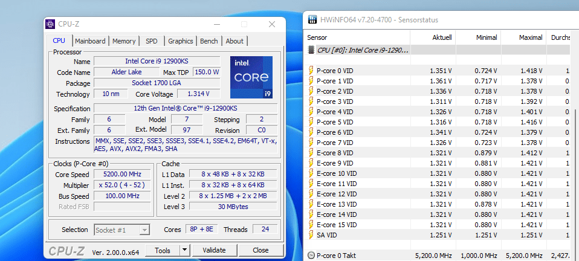Click the lightning icon for E-core 11 VID
Image resolution: width=579 pixels, height=261 pixels.
[311, 184]
